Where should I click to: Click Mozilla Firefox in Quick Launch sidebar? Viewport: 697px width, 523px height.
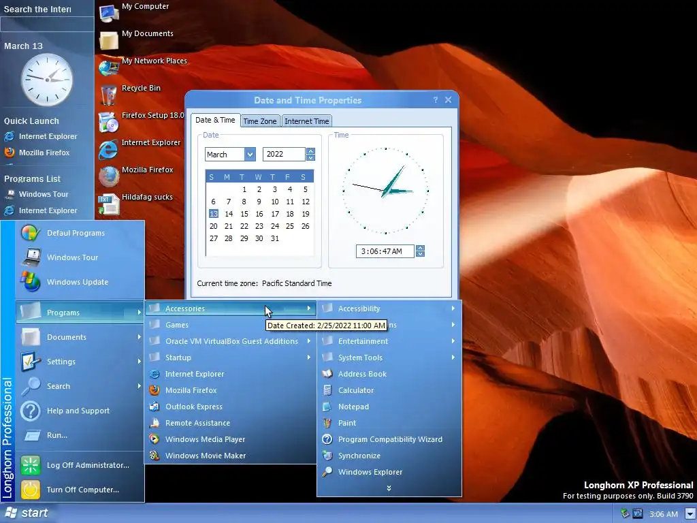click(37, 153)
